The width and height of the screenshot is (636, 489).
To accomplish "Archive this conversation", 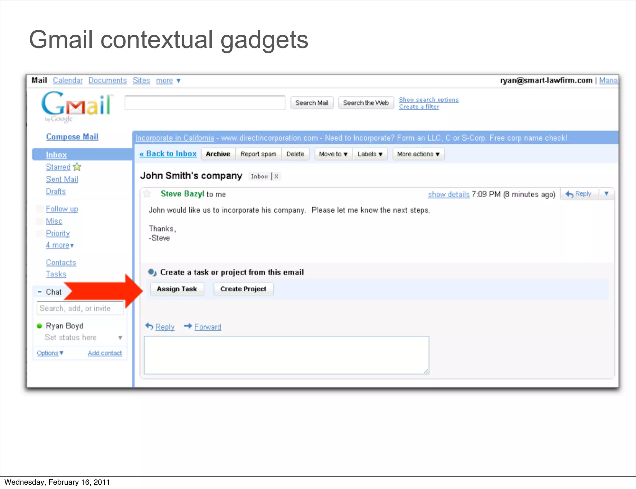I will coord(218,154).
